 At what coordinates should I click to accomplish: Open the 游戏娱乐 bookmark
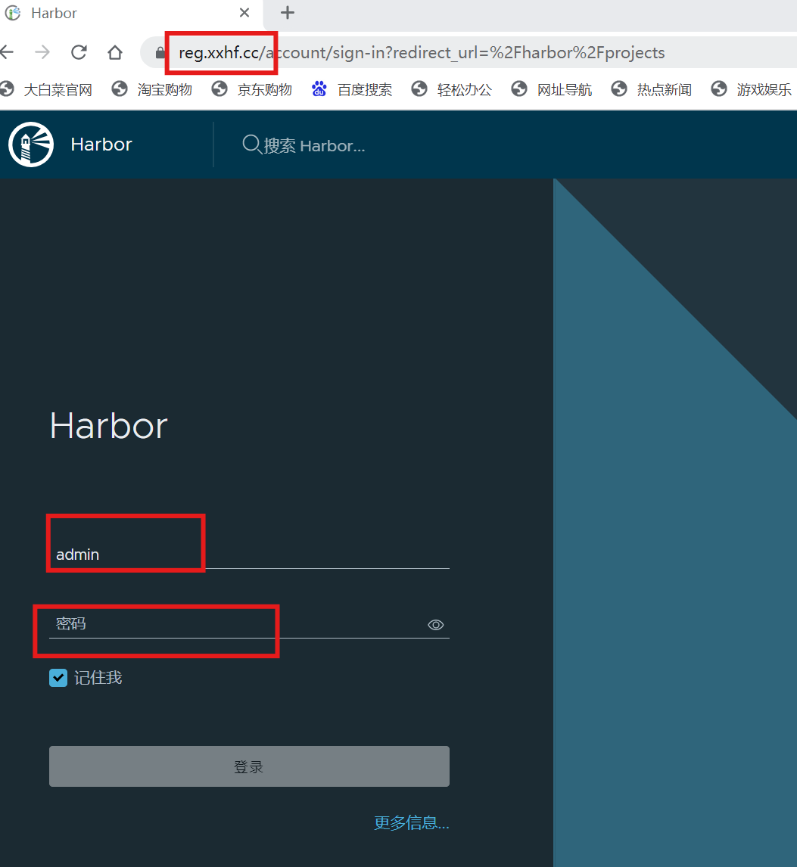click(751, 89)
